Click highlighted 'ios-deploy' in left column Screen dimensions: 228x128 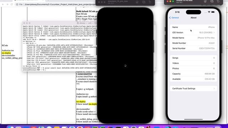[6, 53]
